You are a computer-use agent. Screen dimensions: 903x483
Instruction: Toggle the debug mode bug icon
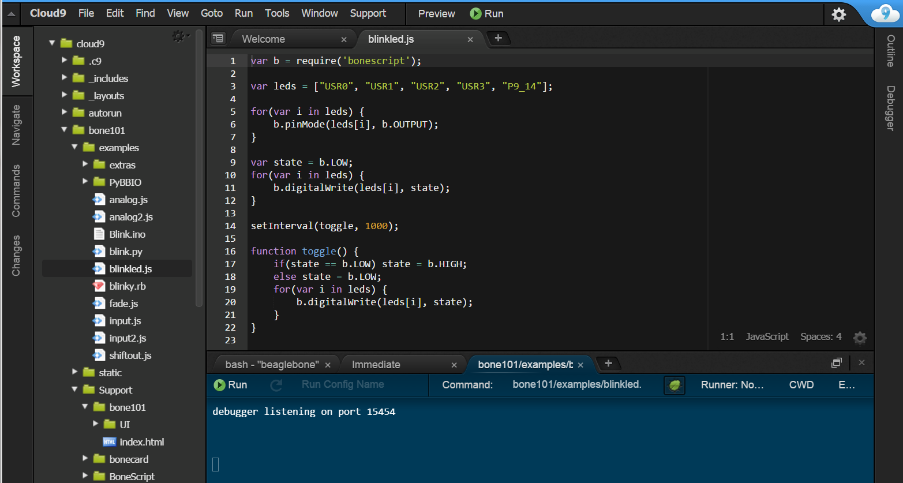click(x=674, y=385)
